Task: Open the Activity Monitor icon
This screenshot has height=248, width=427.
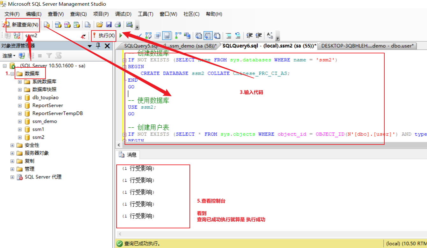Action: (x=129, y=25)
